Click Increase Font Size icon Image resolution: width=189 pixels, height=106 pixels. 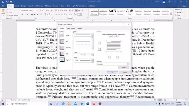tap(40, 11)
